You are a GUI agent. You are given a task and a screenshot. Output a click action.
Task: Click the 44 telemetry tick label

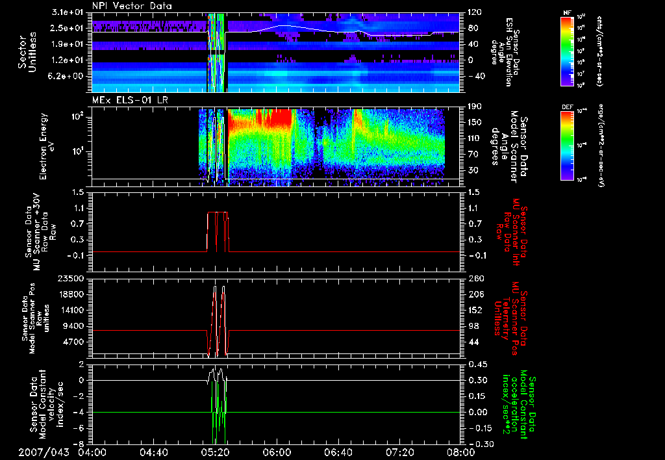[x=473, y=342]
